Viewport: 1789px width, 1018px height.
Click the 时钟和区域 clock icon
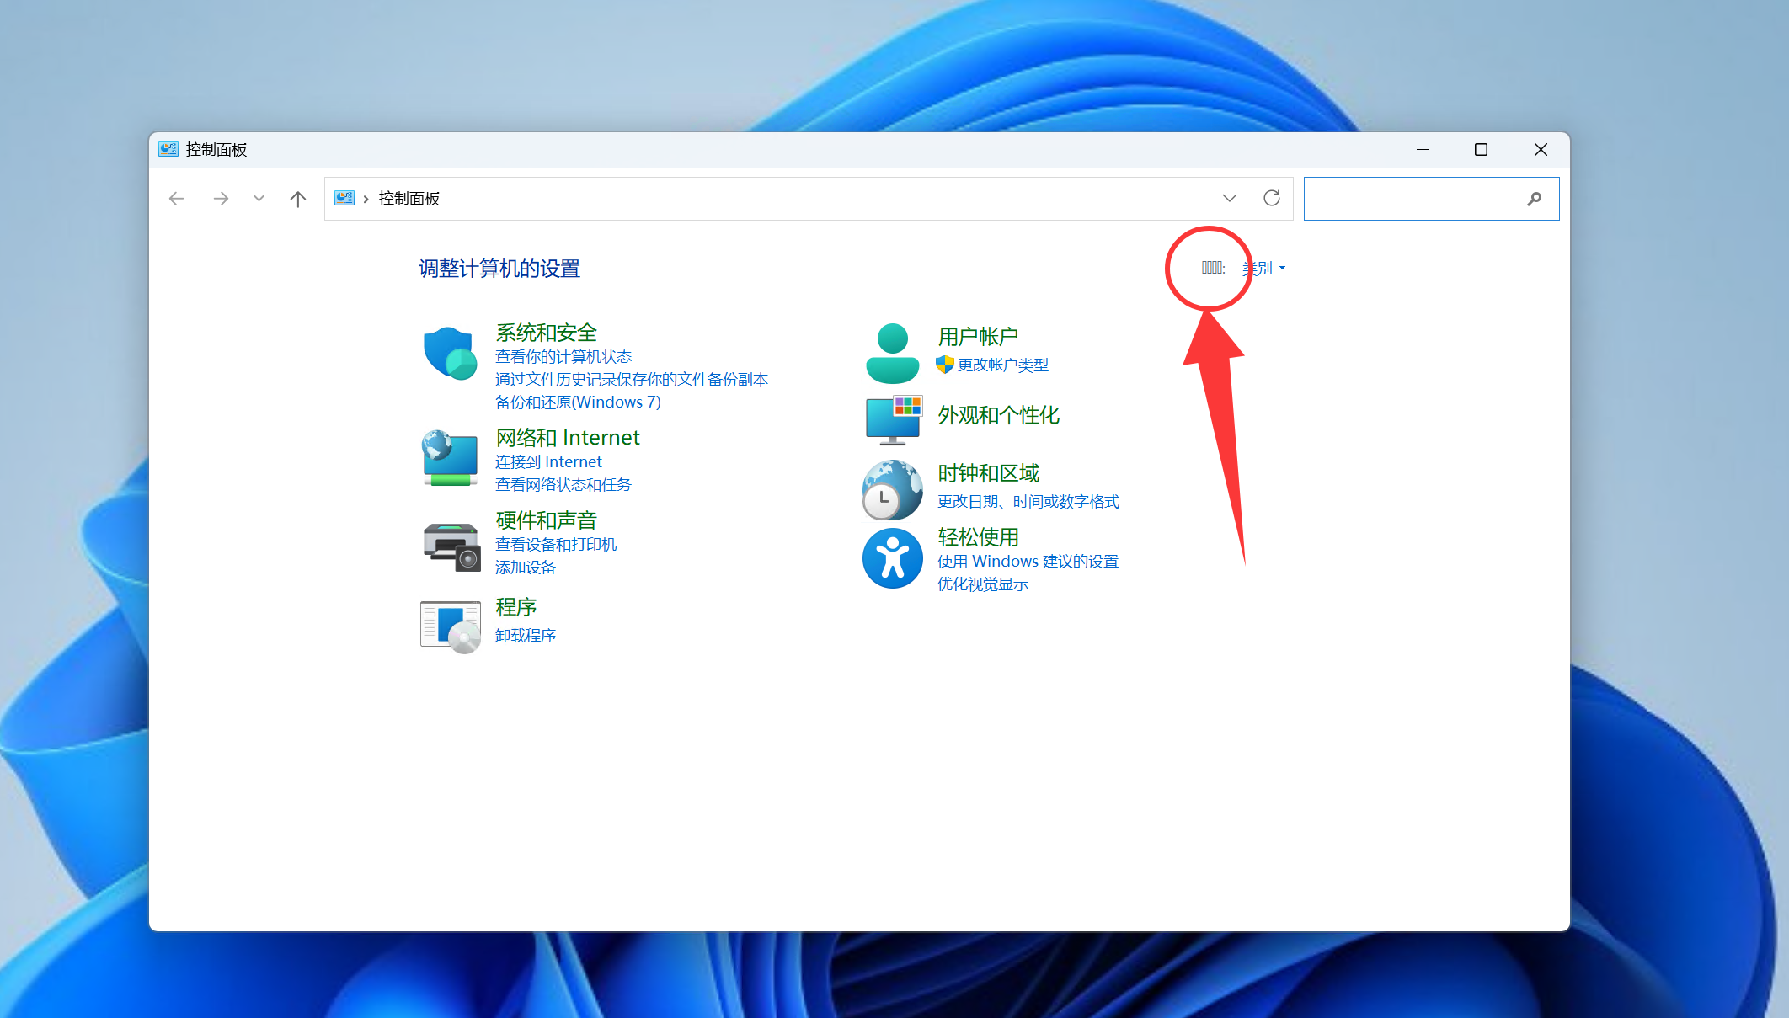(x=892, y=489)
